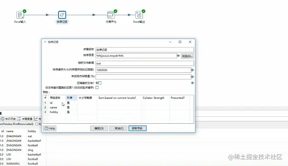Click the # column header in fields table
Viewport: 288px width, 166px height.
click(x=45, y=98)
